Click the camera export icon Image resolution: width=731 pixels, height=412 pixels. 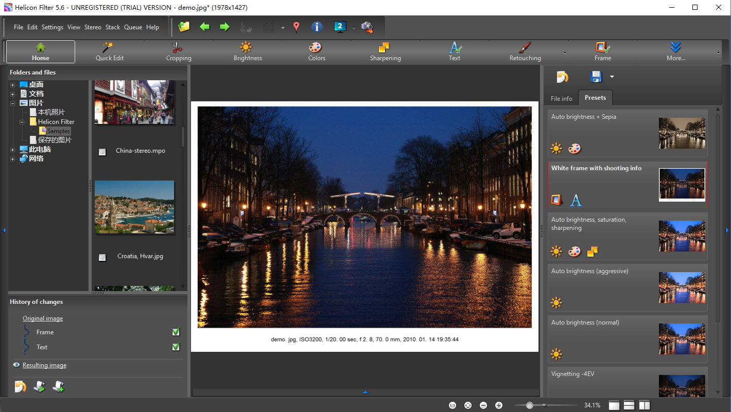[367, 27]
